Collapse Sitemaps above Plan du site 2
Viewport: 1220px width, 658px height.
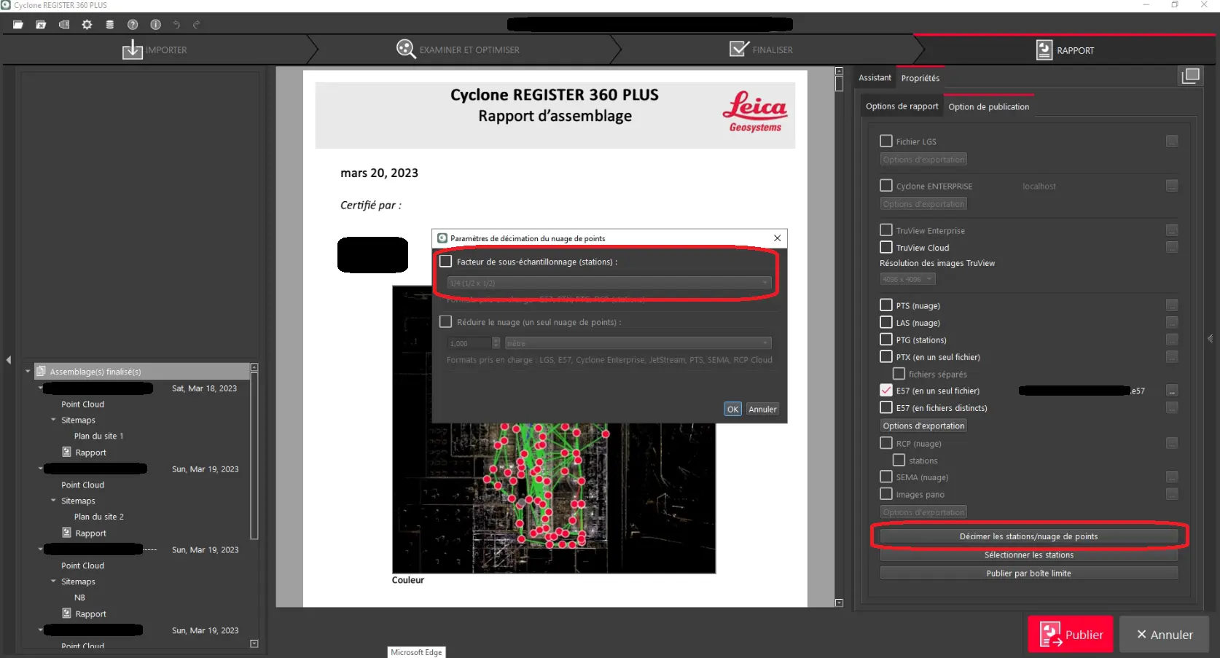click(x=53, y=501)
